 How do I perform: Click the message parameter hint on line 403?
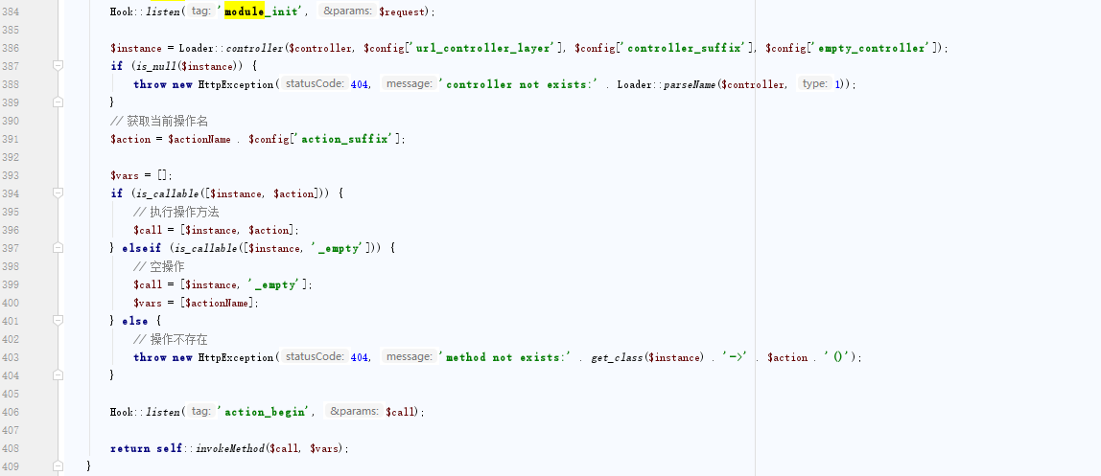[x=409, y=357]
